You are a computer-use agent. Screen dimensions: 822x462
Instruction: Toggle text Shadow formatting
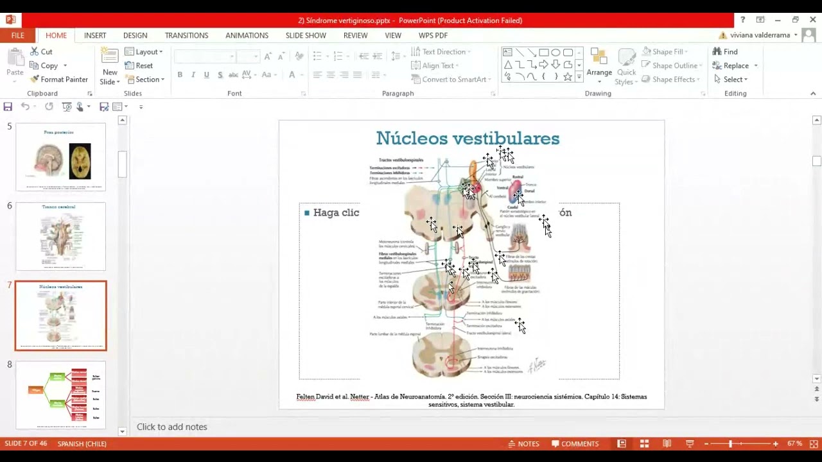220,75
